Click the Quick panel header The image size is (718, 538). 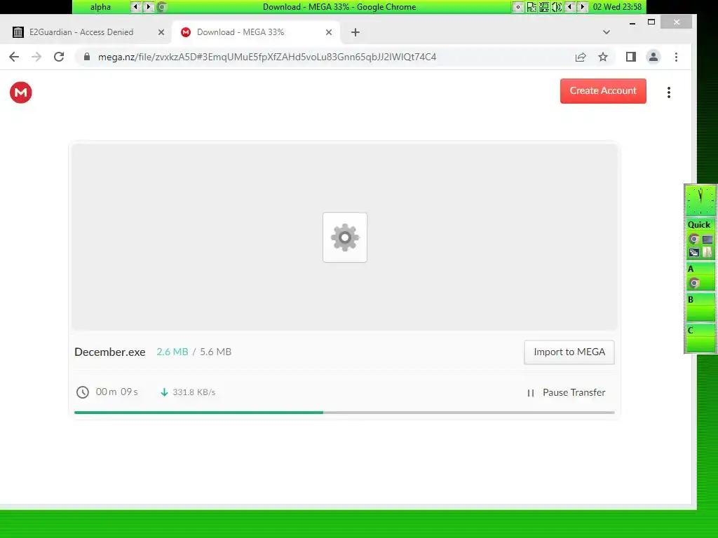pyautogui.click(x=699, y=225)
